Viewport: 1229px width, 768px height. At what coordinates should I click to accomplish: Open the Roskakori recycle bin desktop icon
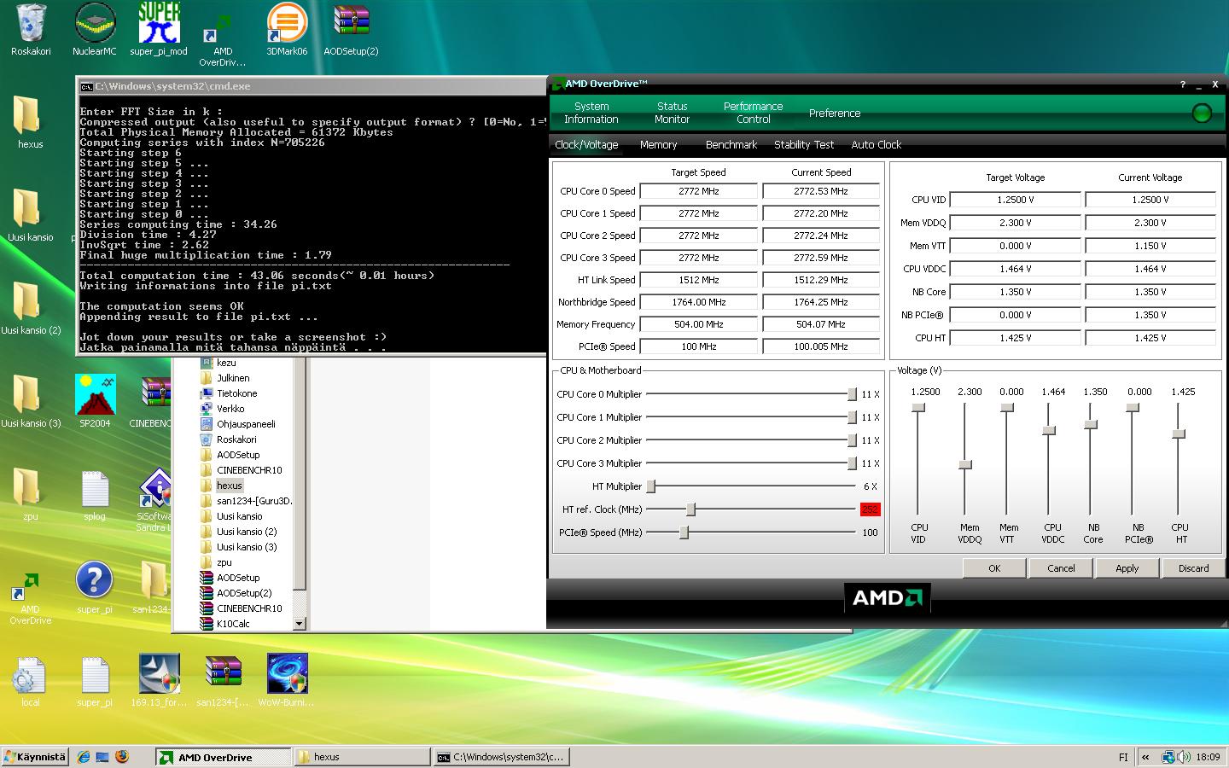[x=31, y=29]
